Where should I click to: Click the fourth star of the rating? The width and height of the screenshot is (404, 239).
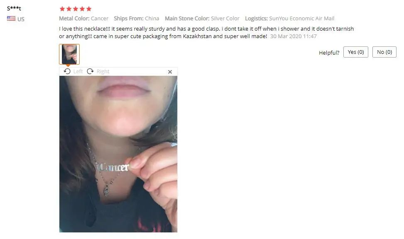(82, 9)
